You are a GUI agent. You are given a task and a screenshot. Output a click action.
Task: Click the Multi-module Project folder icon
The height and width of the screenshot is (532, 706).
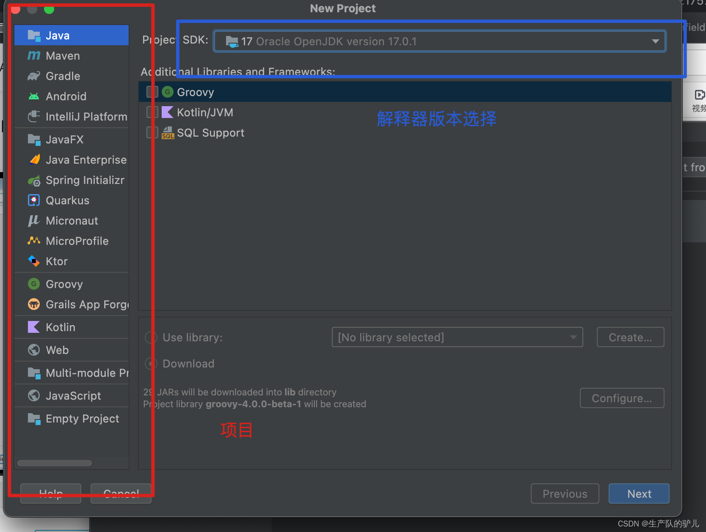pyautogui.click(x=34, y=373)
